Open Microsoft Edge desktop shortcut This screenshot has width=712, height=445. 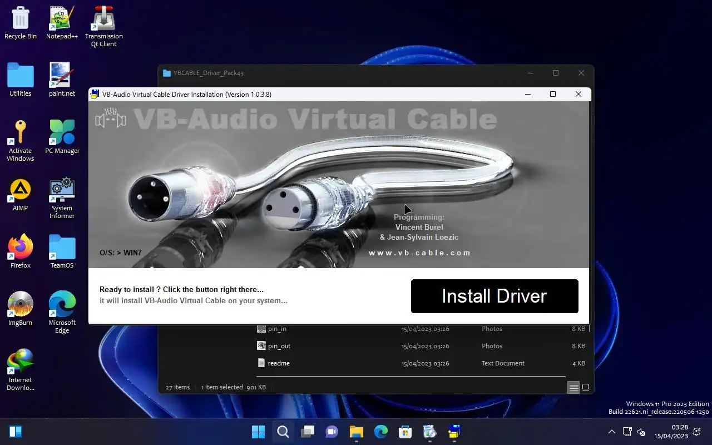(62, 313)
